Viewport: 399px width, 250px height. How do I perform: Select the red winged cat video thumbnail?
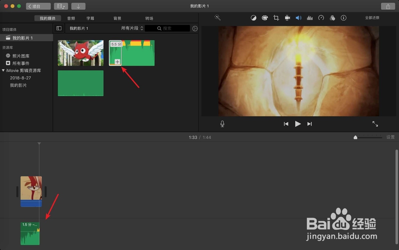tap(81, 53)
